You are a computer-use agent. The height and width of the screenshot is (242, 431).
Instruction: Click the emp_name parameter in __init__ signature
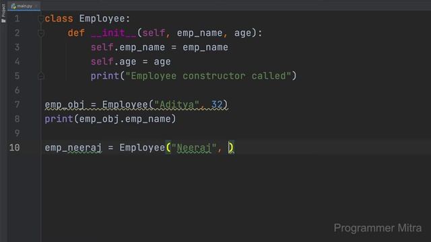pyautogui.click(x=199, y=33)
